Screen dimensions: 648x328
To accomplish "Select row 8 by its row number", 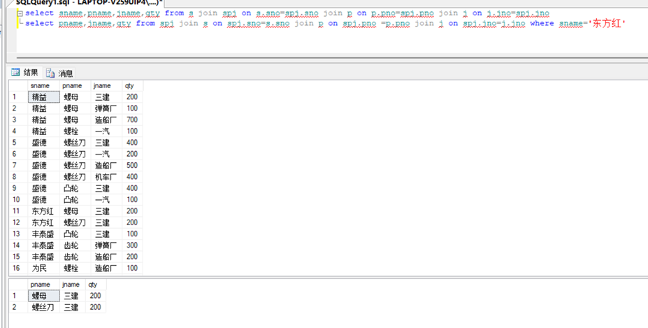I will (x=18, y=177).
